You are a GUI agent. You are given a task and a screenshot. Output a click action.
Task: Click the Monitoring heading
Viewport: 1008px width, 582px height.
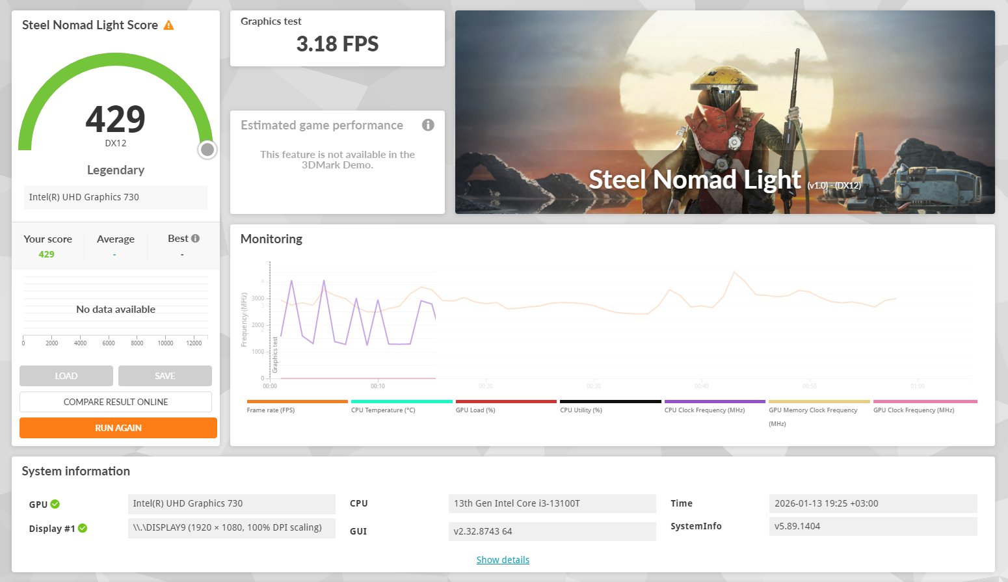271,239
